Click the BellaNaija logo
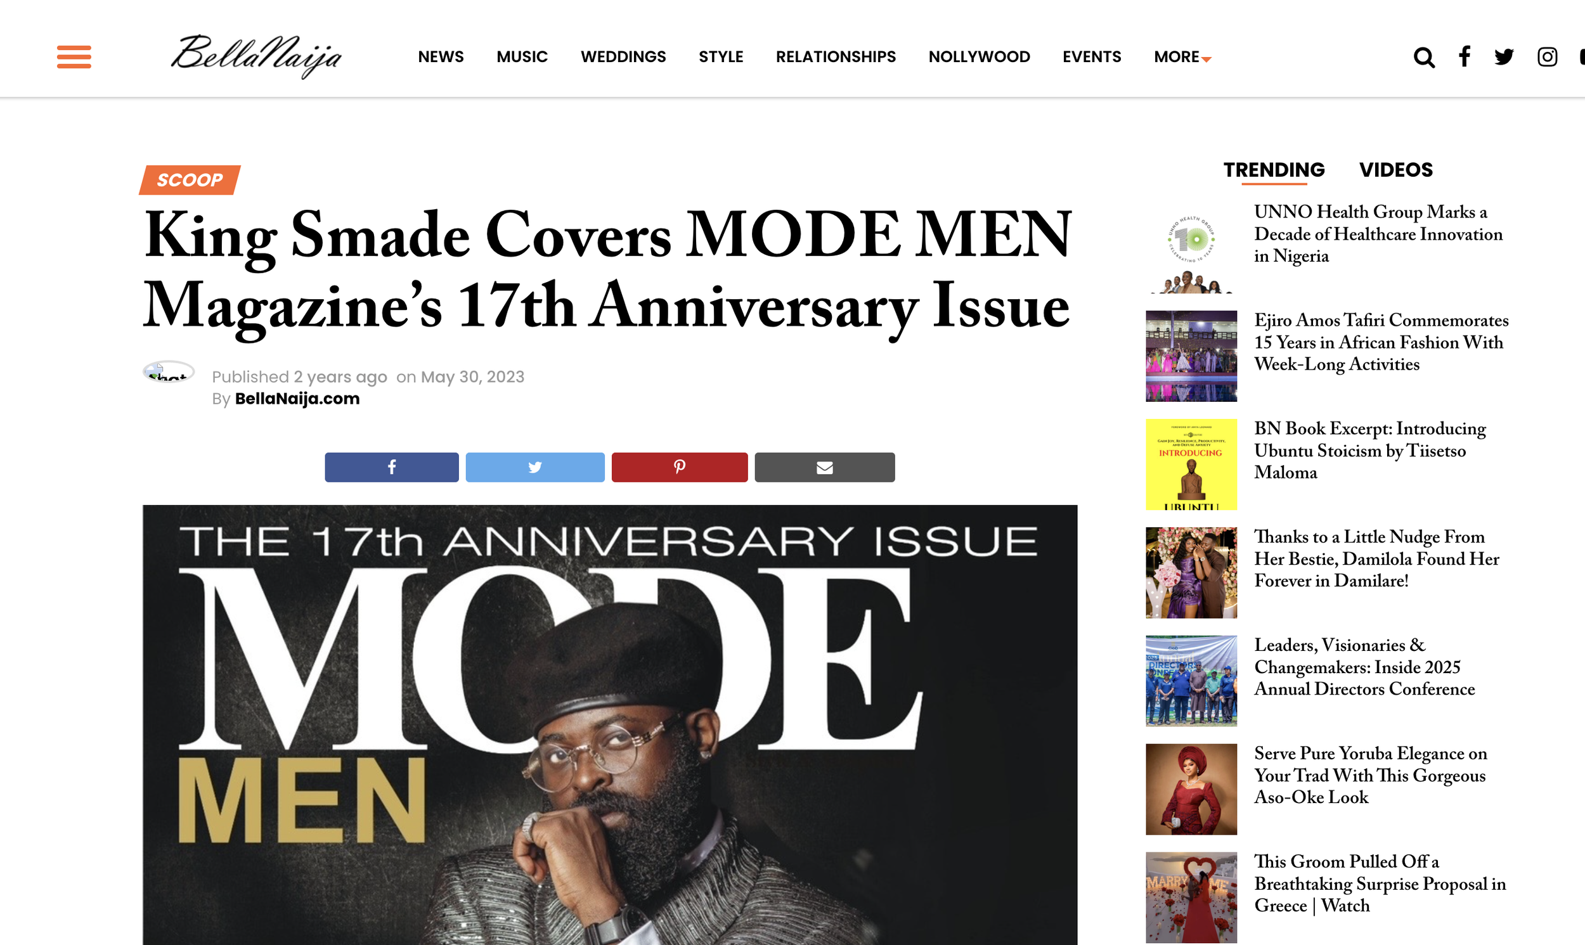Image resolution: width=1585 pixels, height=945 pixels. point(256,56)
